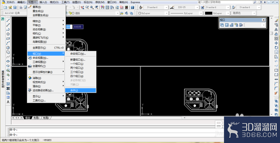Choose 运动路径动画(M)... menu item
Viewport: 280px width, 143px height.
click(46, 90)
